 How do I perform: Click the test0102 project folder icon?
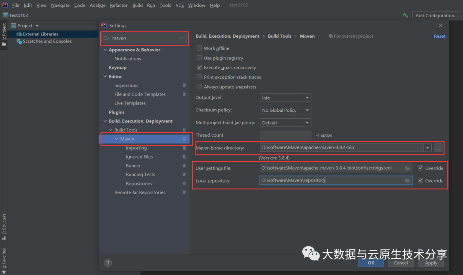[x=6, y=15]
